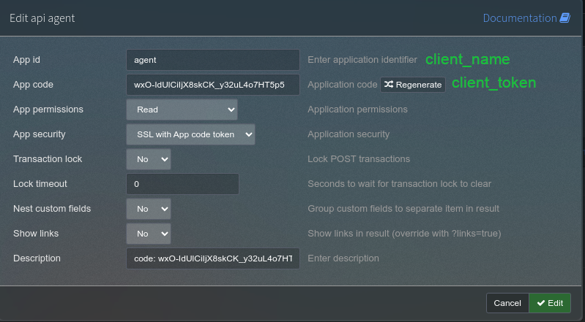585x322 pixels.
Task: Expand the App security dropdown
Action: [190, 134]
